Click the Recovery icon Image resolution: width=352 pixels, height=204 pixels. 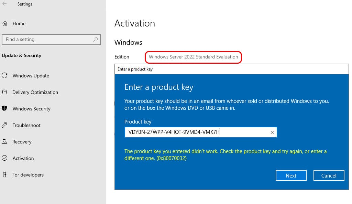(x=4, y=141)
